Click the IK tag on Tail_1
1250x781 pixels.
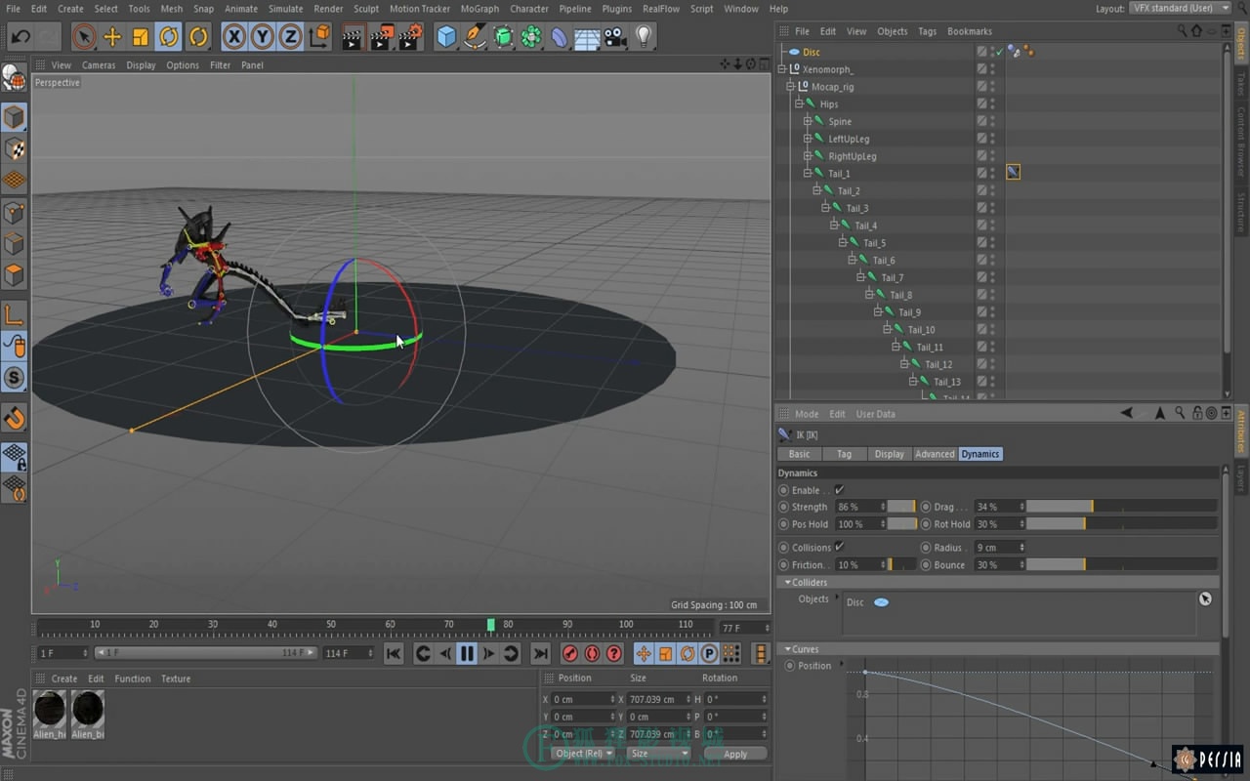(1013, 172)
